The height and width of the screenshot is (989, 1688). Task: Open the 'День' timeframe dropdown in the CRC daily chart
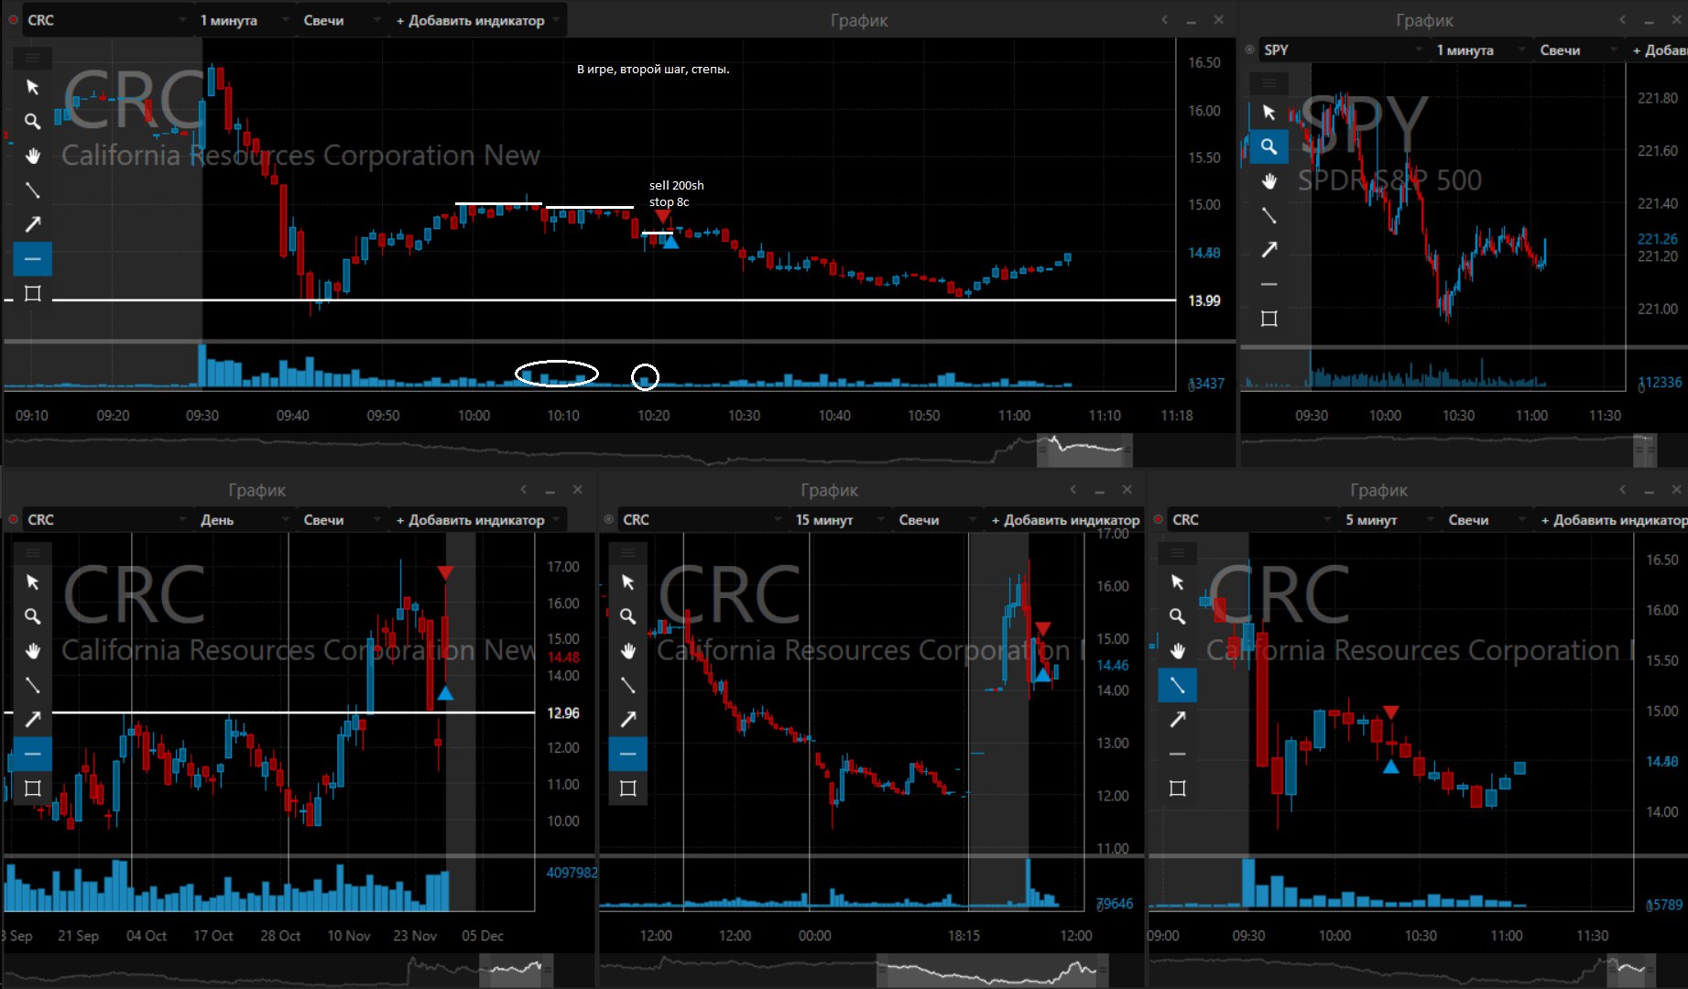244,519
